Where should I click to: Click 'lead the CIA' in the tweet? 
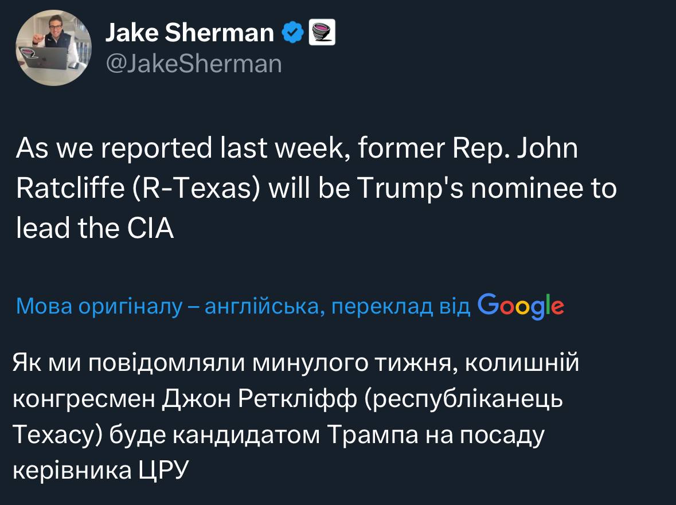95,229
